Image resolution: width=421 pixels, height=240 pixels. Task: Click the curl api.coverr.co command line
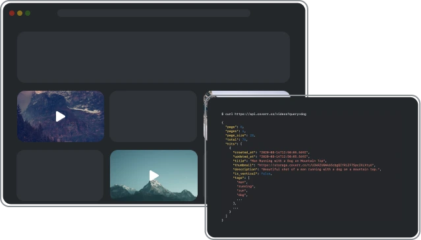coord(264,114)
